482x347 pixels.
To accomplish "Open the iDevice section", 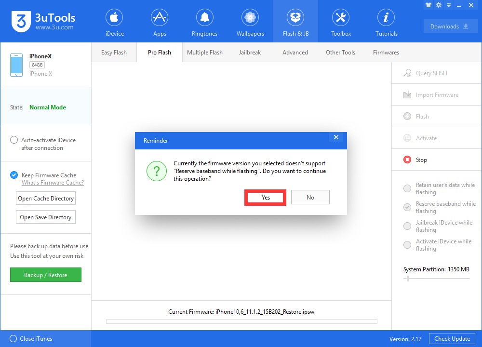I will [114, 22].
